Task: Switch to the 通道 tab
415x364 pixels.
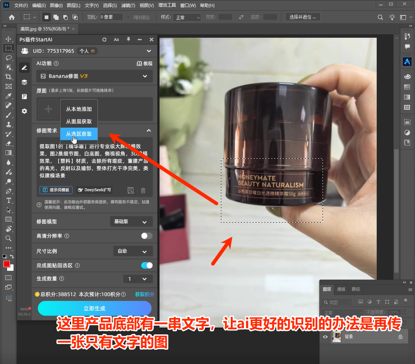Action: [341, 289]
